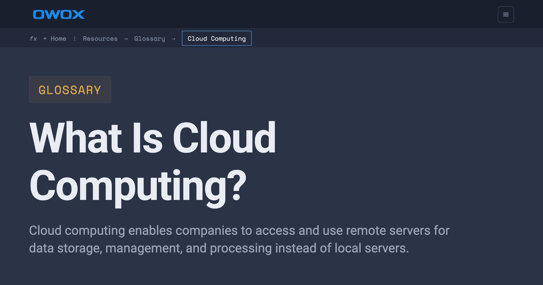Click the paragraph starting "Cloud computing enables companies"
543x285 pixels.
click(239, 239)
